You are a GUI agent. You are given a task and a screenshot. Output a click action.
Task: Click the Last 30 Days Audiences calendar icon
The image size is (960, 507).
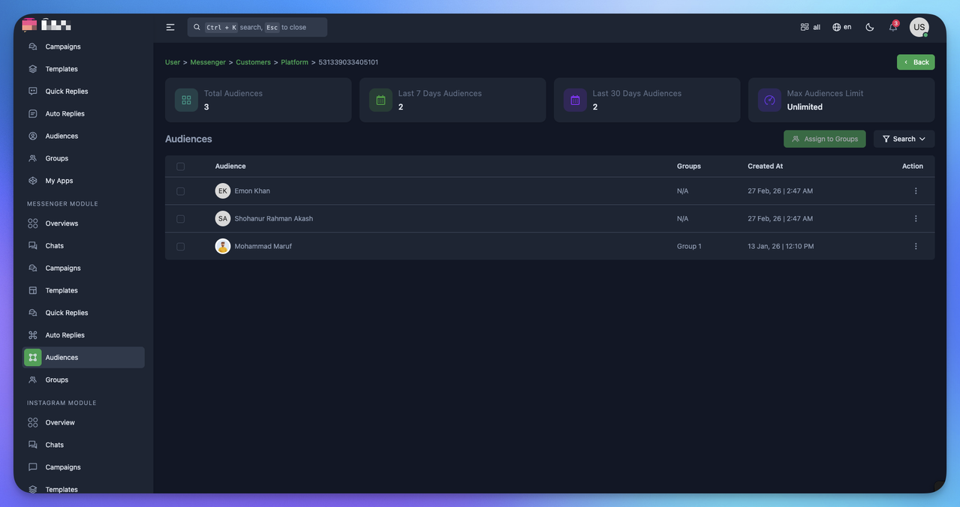pyautogui.click(x=575, y=100)
